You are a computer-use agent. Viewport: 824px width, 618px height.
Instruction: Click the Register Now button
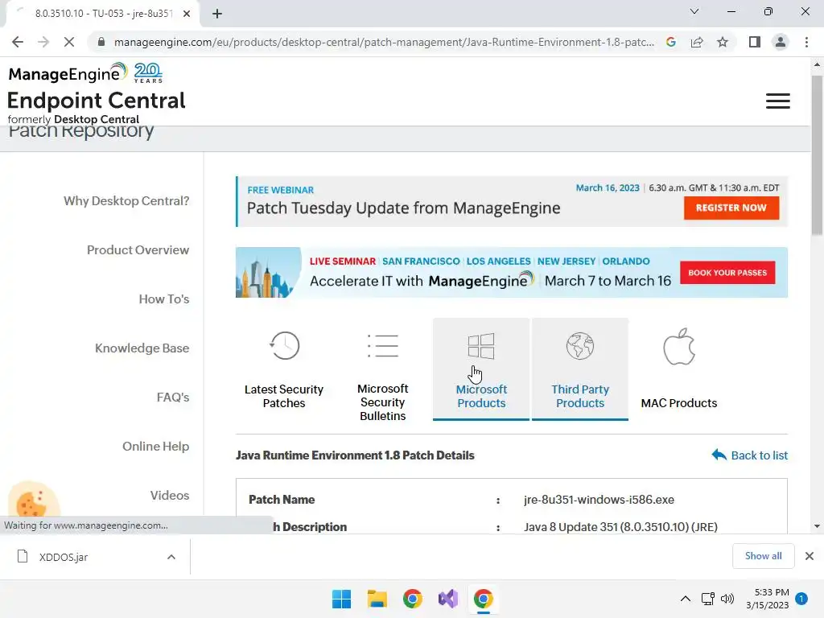click(731, 208)
